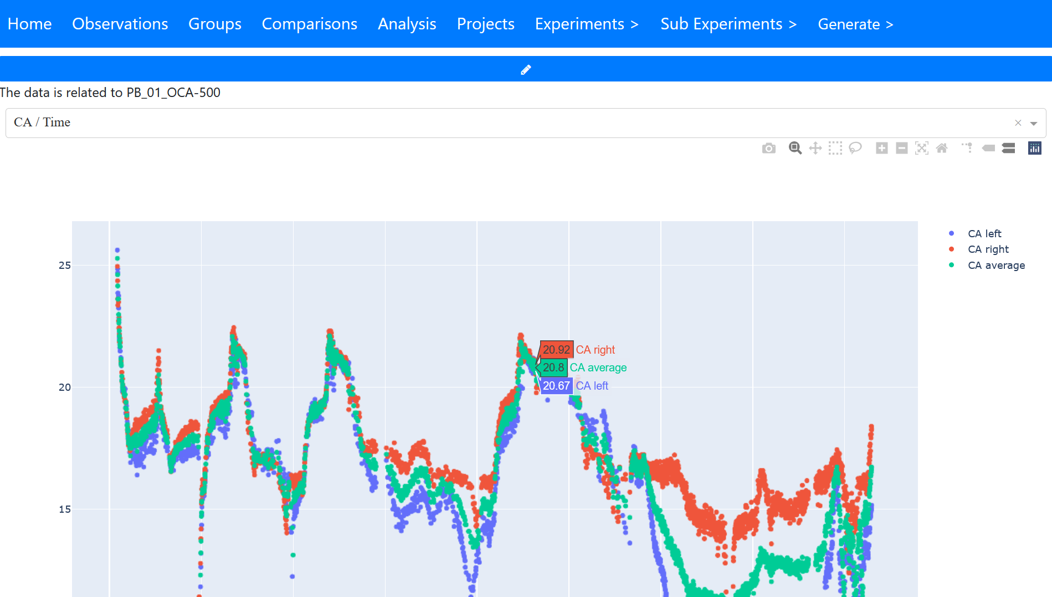Click the y-axis tick label 20
Viewport: 1052px width, 597px height.
pos(65,387)
